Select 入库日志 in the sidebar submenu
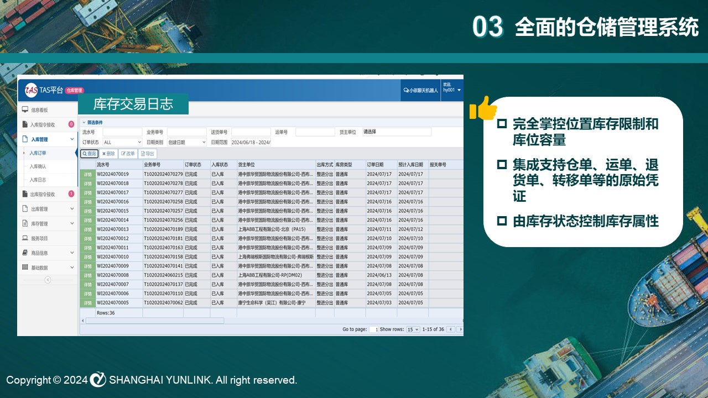This screenshot has width=708, height=398. click(x=38, y=180)
